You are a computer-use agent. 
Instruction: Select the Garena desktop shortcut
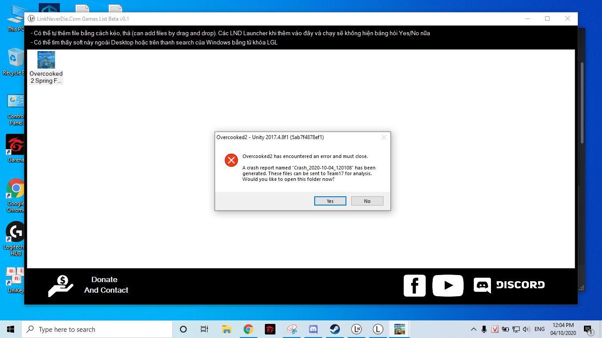point(15,149)
